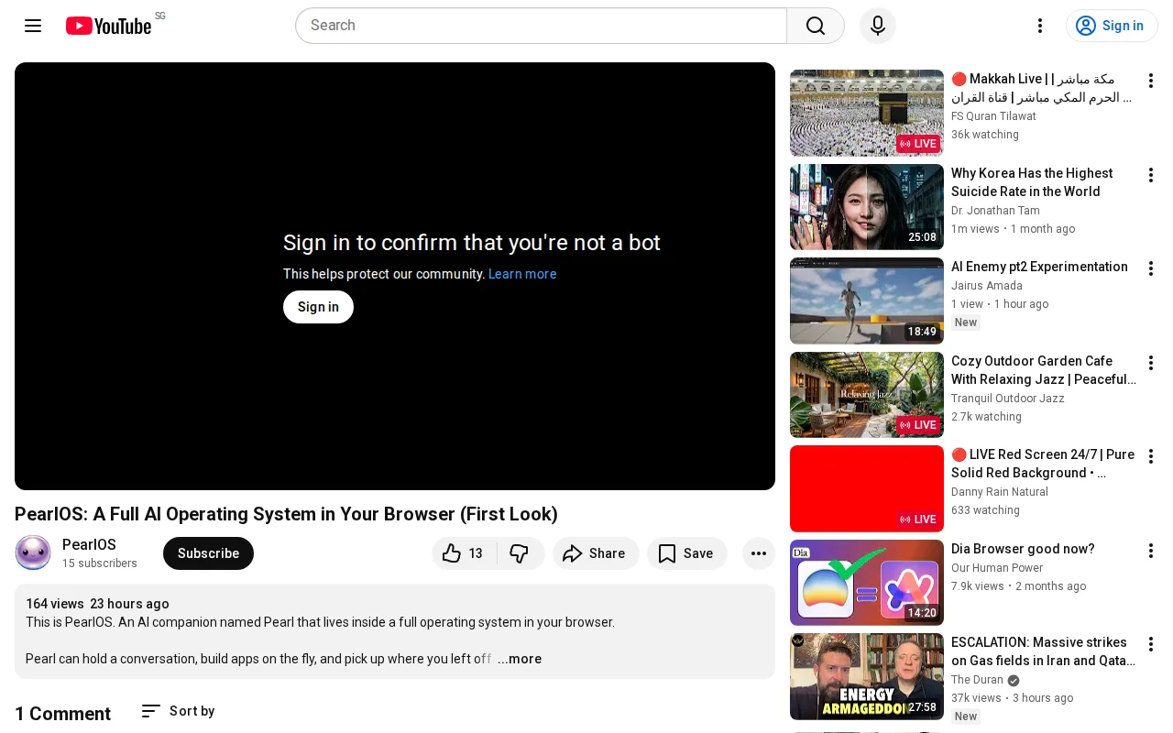1173x733 pixels.
Task: Share the PearlOS video
Action: click(596, 553)
